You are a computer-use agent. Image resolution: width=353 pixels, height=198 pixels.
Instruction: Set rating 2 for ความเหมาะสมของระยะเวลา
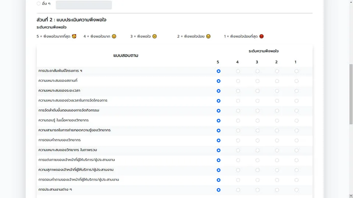click(x=277, y=91)
